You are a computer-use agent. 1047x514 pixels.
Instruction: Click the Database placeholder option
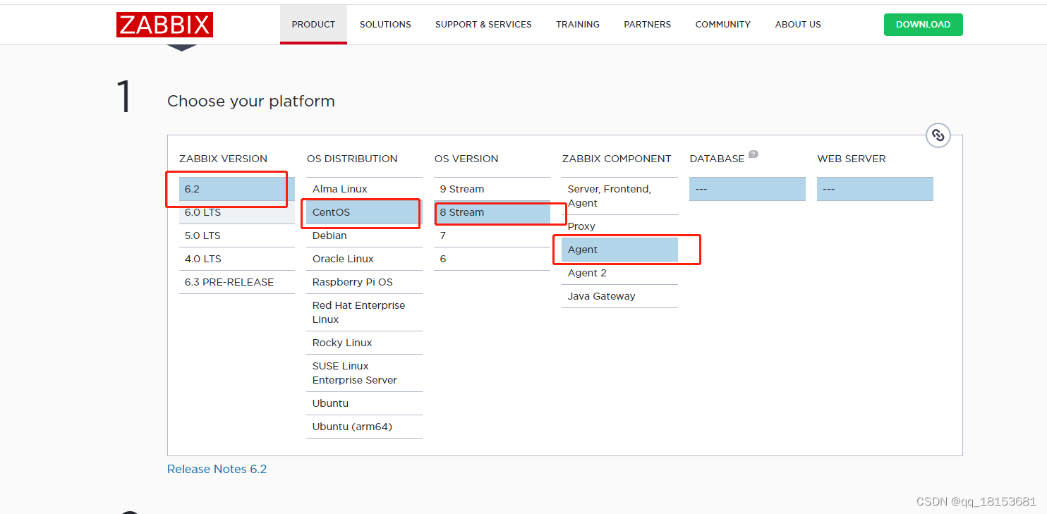point(748,189)
